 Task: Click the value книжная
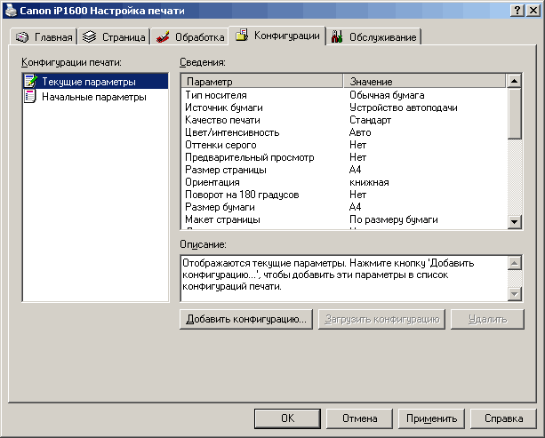point(369,182)
